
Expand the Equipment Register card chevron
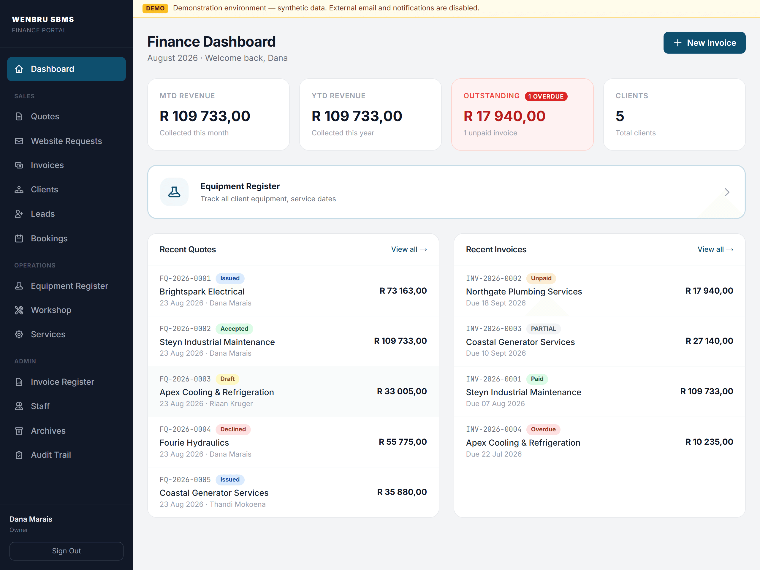click(727, 192)
